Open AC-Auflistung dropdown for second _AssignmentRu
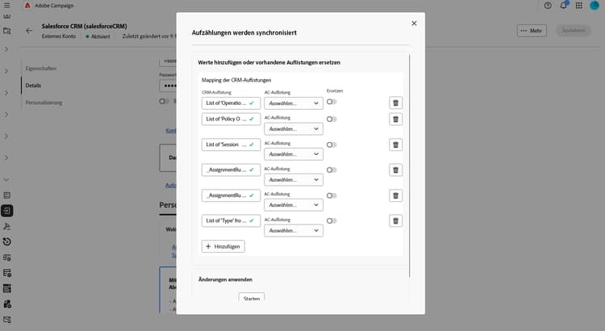 [294, 205]
